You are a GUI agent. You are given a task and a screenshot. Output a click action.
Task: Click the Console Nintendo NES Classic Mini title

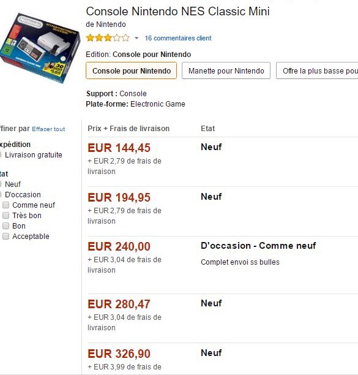pyautogui.click(x=177, y=11)
